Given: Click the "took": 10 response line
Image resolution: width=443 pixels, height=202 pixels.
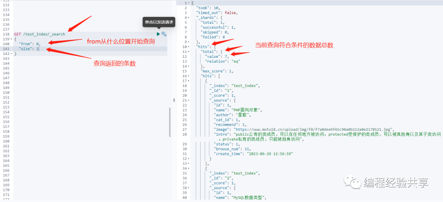Looking at the screenshot, I should 208,8.
